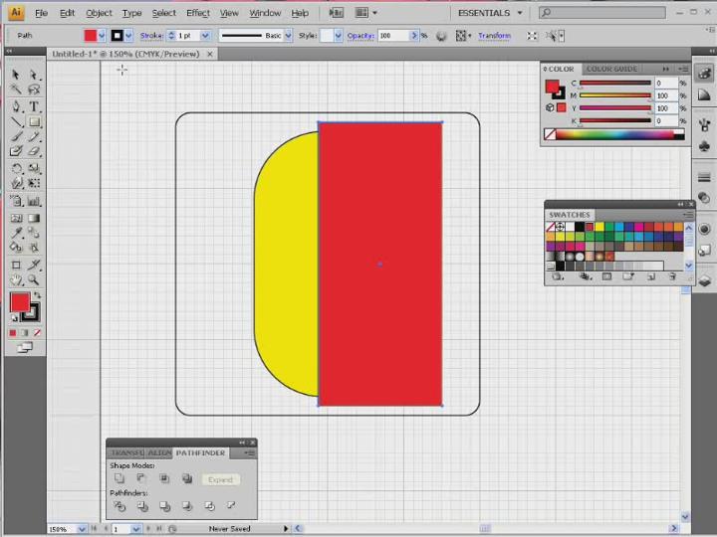
Task: Expand the Opacity value flyout
Action: coord(414,35)
